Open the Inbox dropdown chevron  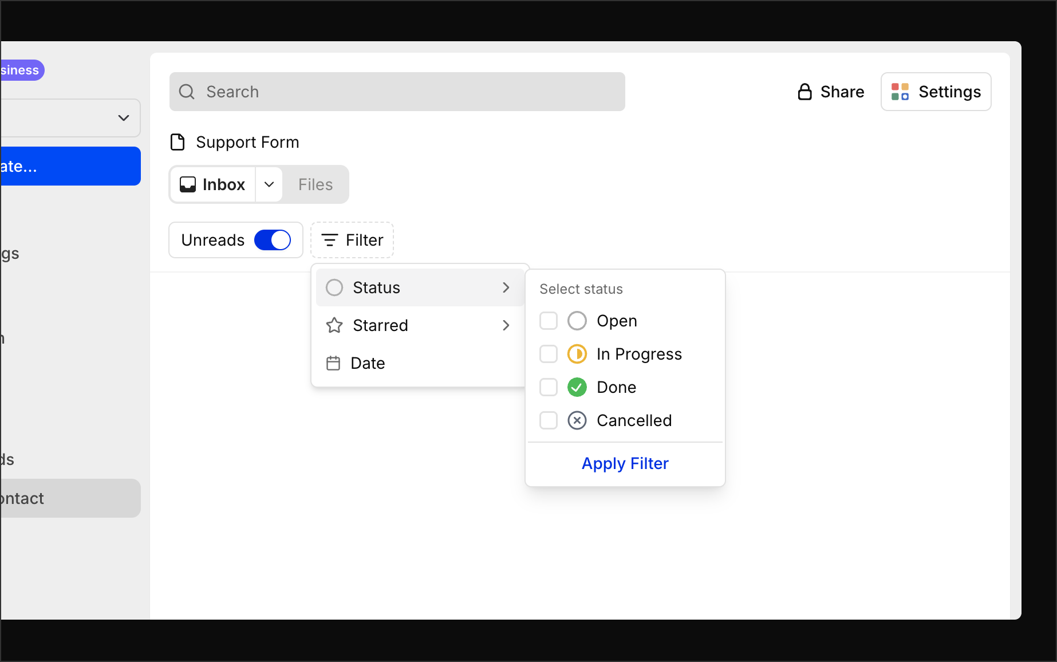point(269,184)
